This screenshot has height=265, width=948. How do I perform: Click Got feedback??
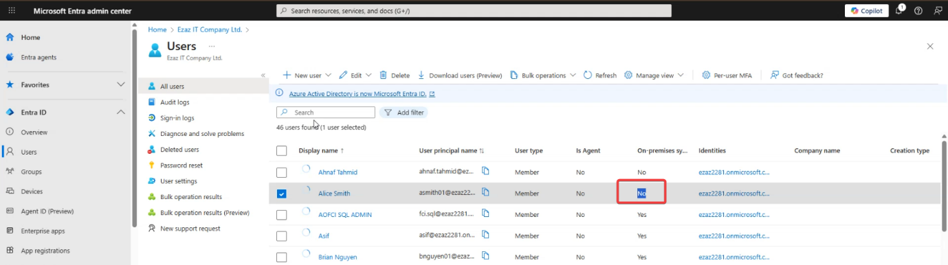pos(797,76)
